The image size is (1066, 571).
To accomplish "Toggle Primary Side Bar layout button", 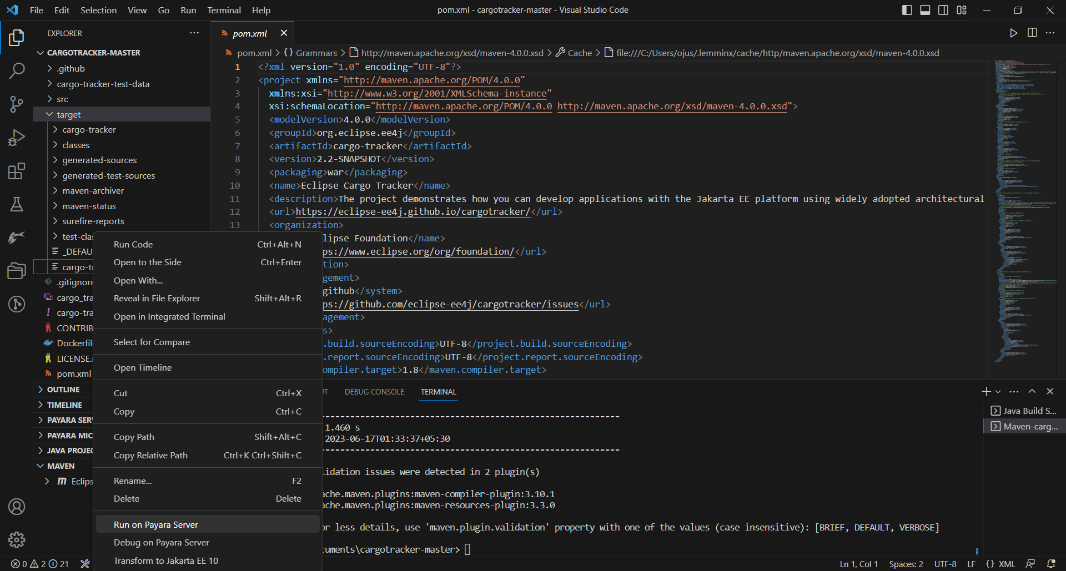I will tap(907, 10).
